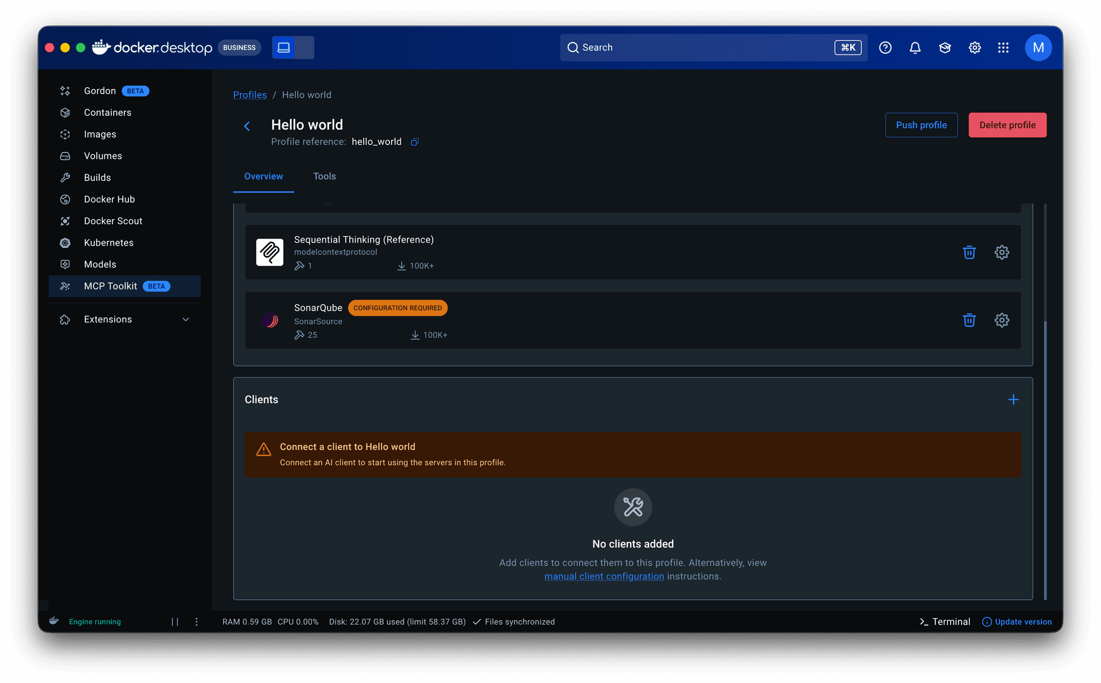Click the plus icon to add client
Viewport: 1101px width, 683px height.
(1013, 400)
